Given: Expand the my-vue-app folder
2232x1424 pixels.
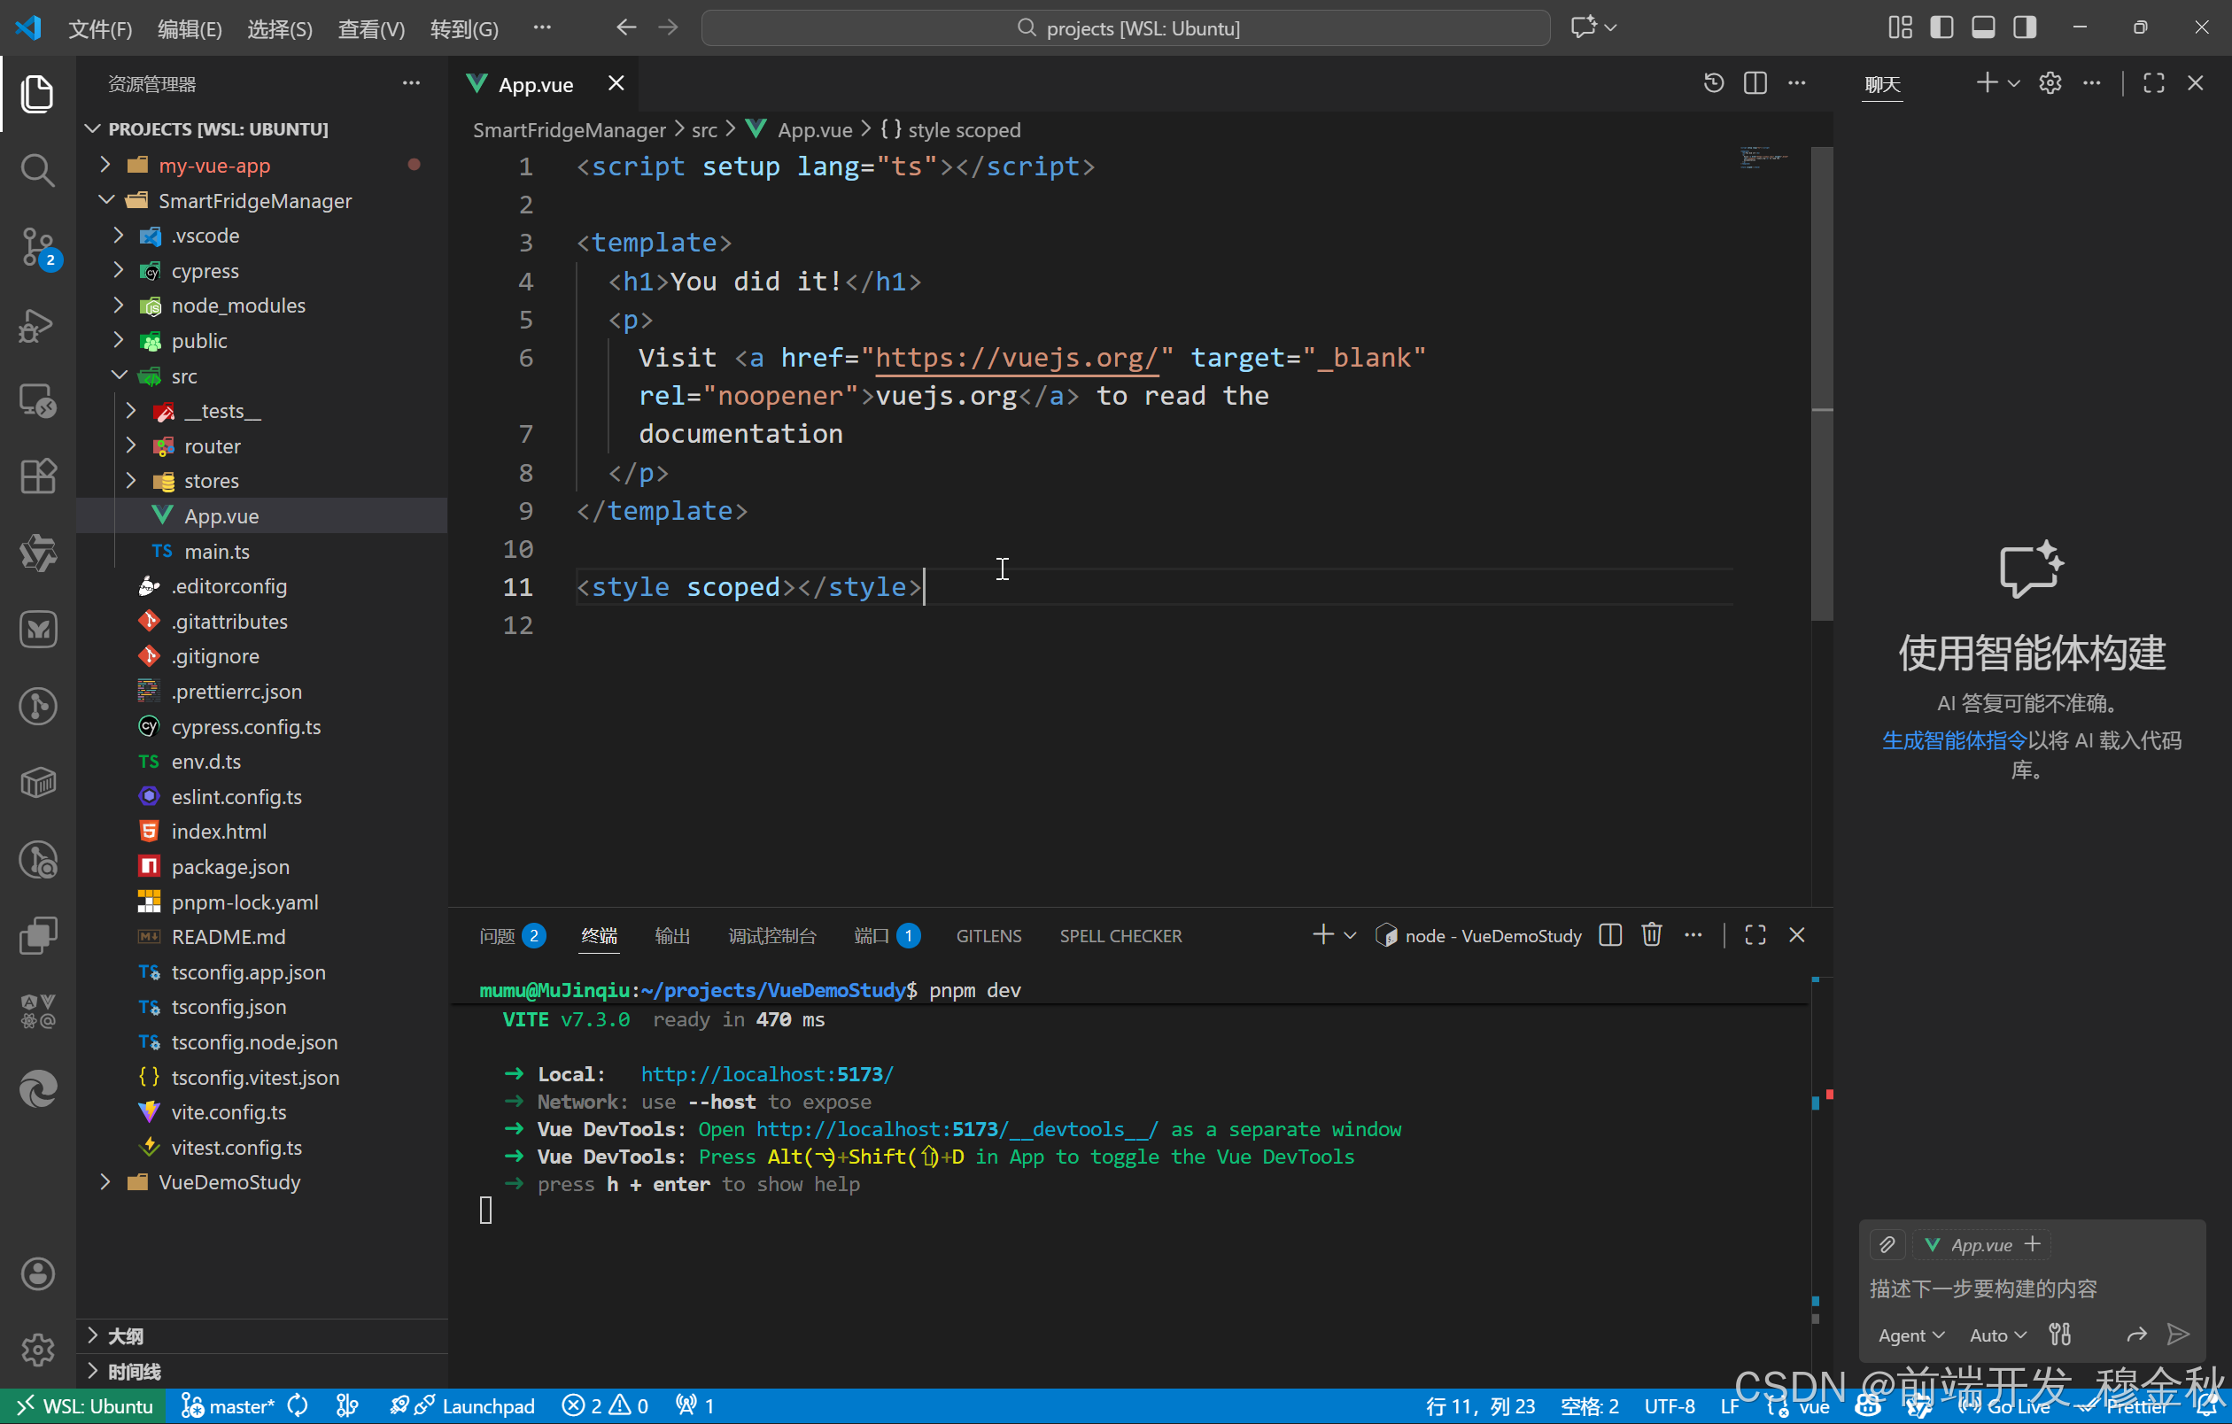Looking at the screenshot, I should click(x=213, y=166).
